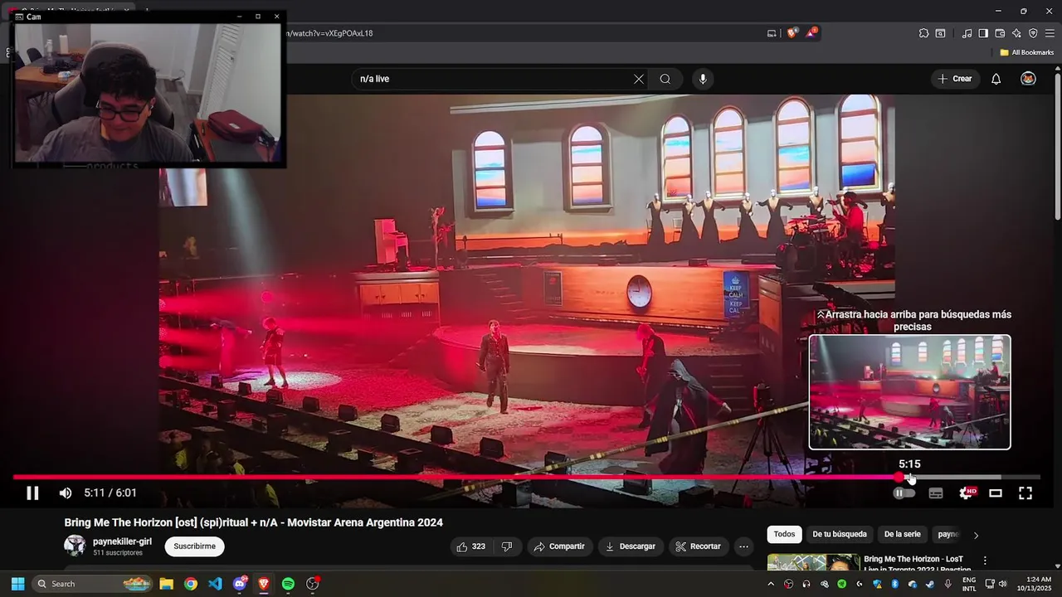This screenshot has height=597, width=1062.
Task: Show more filter chips with the arrow
Action: (976, 535)
